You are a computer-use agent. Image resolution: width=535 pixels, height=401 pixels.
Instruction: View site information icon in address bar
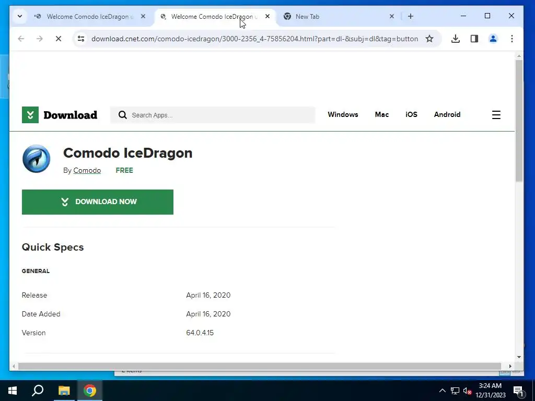(x=81, y=39)
